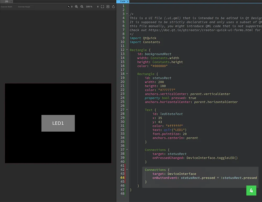Toggle the checkered canvas background icon
Viewport: 262px width, 202px height.
[69, 7]
